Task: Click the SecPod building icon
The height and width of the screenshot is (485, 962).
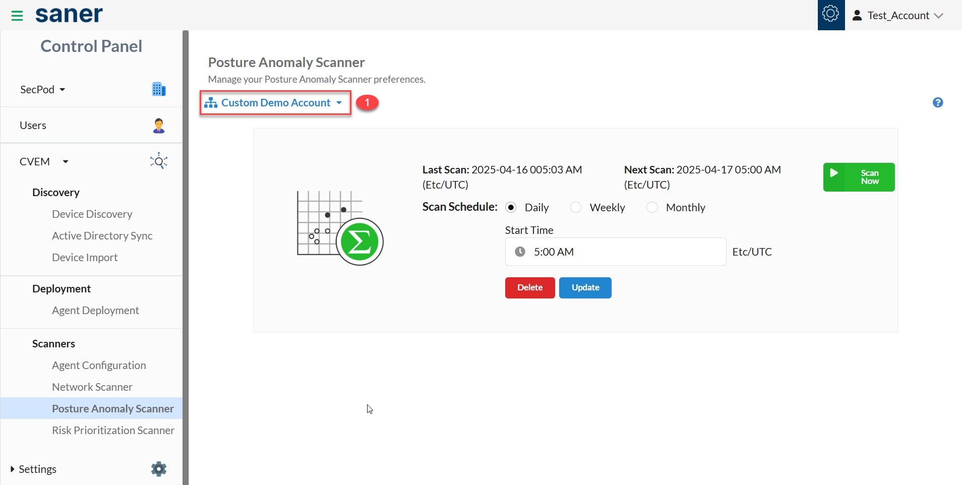Action: pos(159,89)
